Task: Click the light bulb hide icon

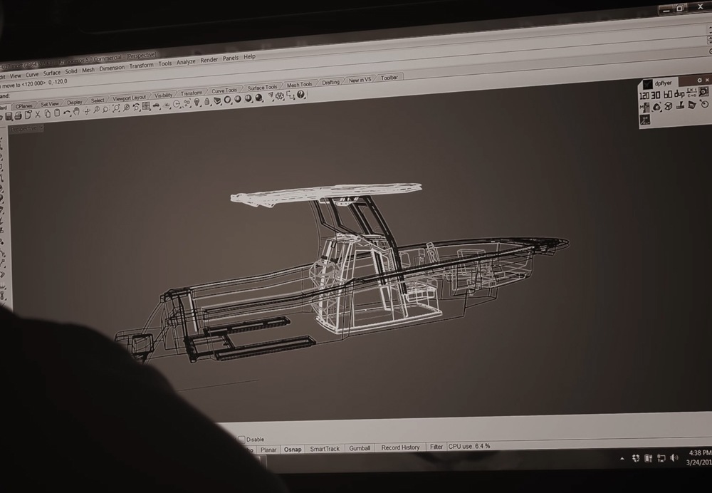Action: pyautogui.click(x=197, y=103)
